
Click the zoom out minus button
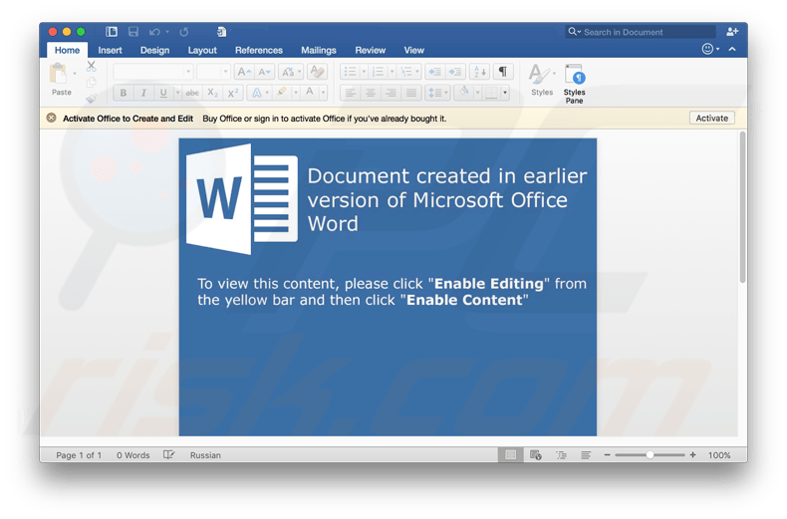point(607,455)
